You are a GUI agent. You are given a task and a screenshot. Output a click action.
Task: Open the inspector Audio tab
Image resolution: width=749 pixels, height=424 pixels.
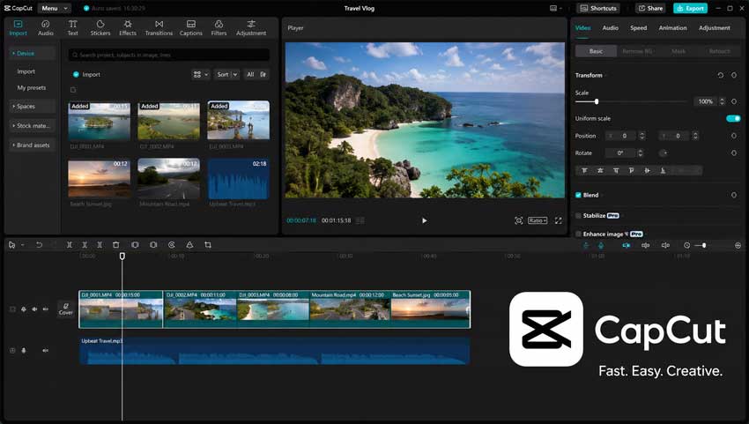[610, 27]
